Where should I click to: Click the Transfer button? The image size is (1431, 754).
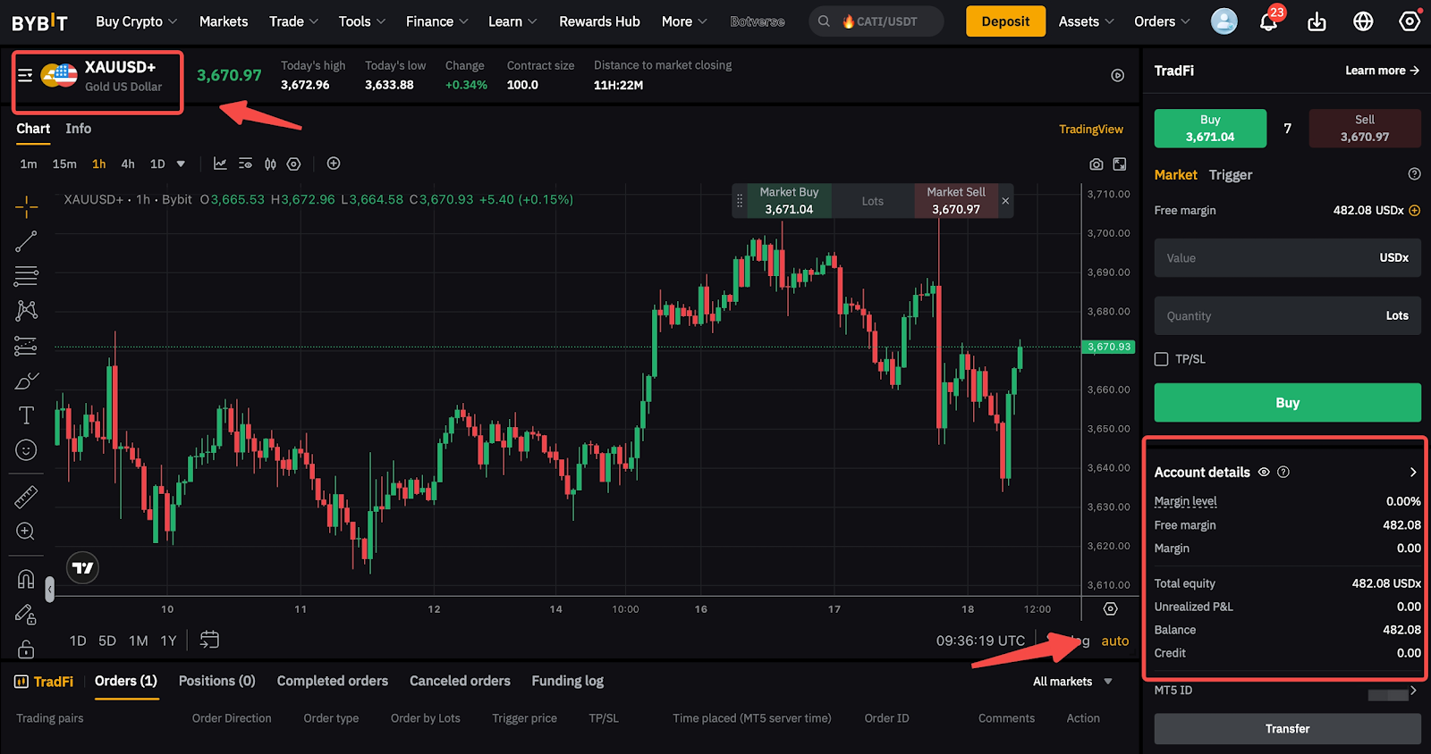click(1287, 729)
